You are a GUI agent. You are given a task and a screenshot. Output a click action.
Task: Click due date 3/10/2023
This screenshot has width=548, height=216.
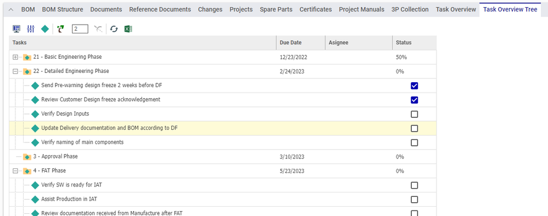292,157
